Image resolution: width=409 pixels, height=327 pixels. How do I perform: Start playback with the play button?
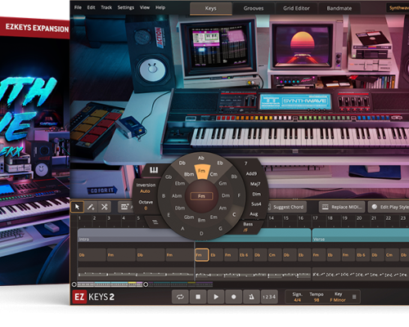[x=216, y=297]
